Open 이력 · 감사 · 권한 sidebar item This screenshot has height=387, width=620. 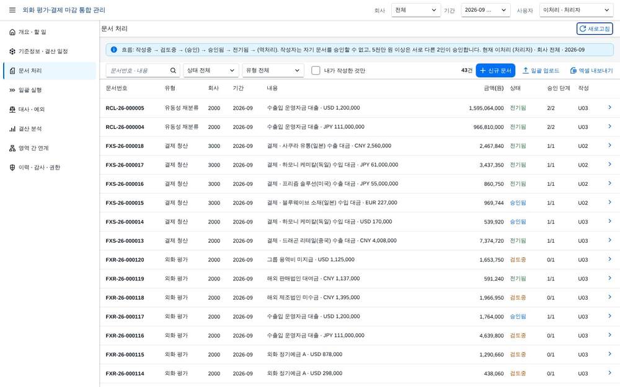point(50,167)
